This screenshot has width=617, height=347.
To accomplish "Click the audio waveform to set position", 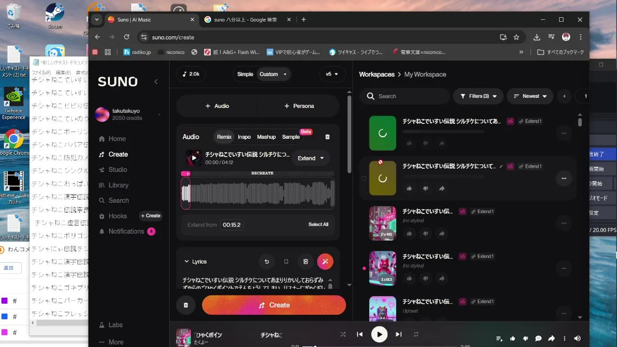I will coord(258,193).
